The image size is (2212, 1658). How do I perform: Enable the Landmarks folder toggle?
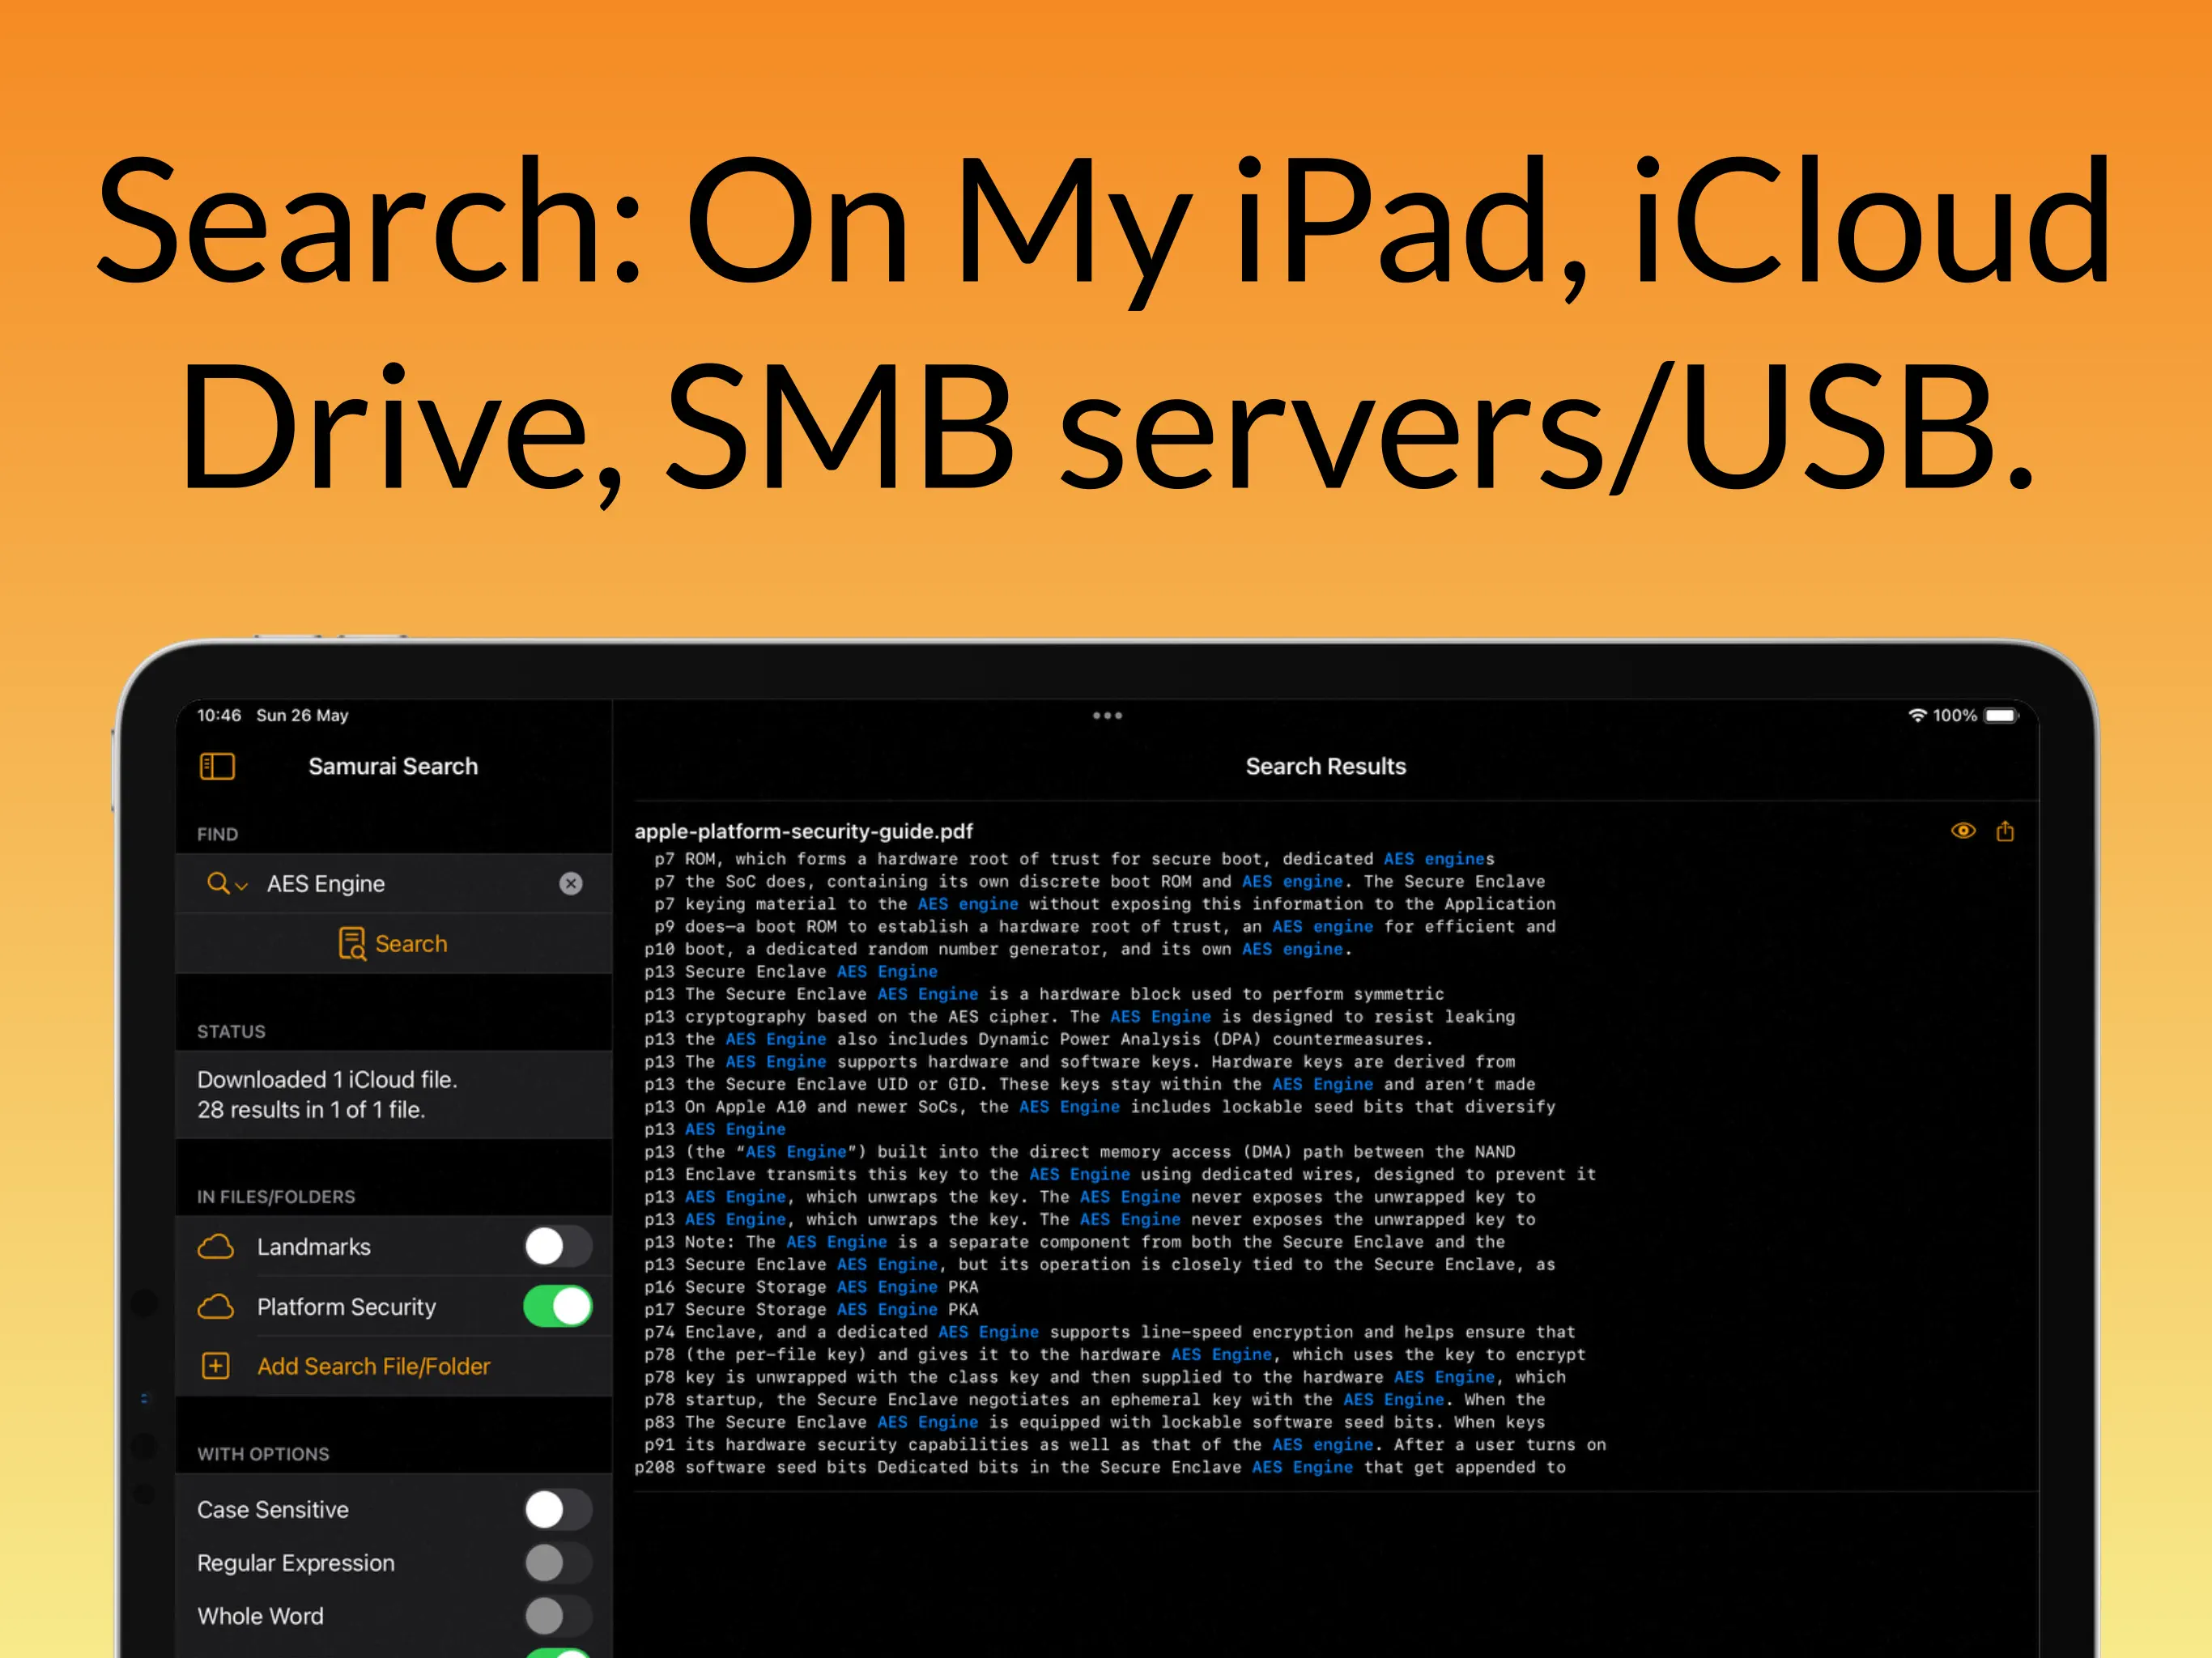[x=557, y=1246]
